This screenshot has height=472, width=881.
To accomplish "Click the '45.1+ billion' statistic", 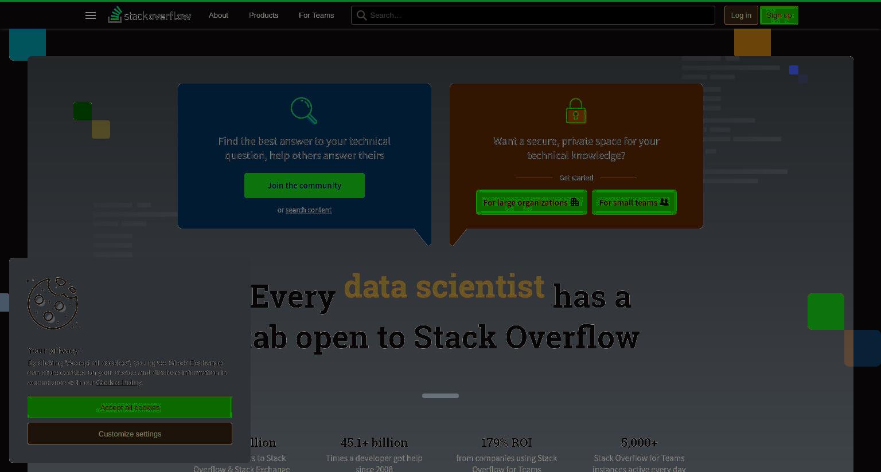I will point(374,443).
